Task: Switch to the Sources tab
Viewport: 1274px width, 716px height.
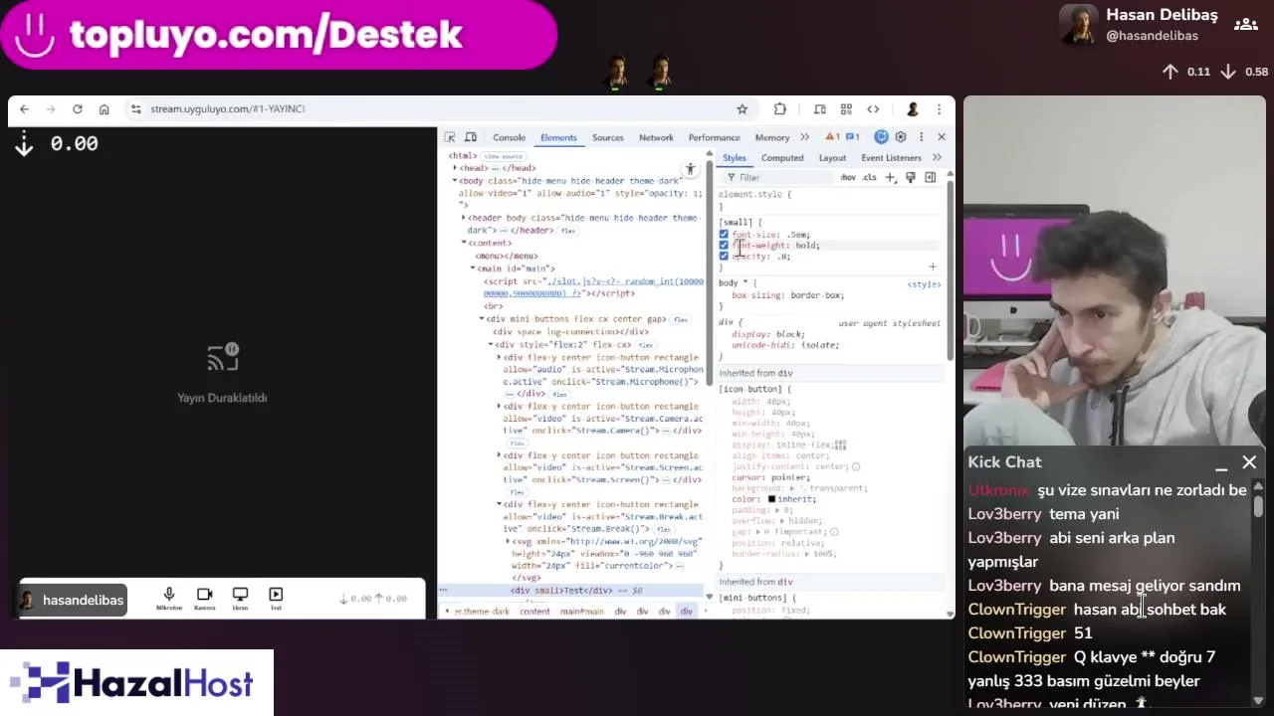Action: click(x=607, y=137)
